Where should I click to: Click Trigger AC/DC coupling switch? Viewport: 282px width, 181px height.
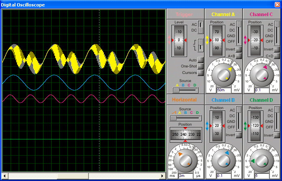coord(200,27)
